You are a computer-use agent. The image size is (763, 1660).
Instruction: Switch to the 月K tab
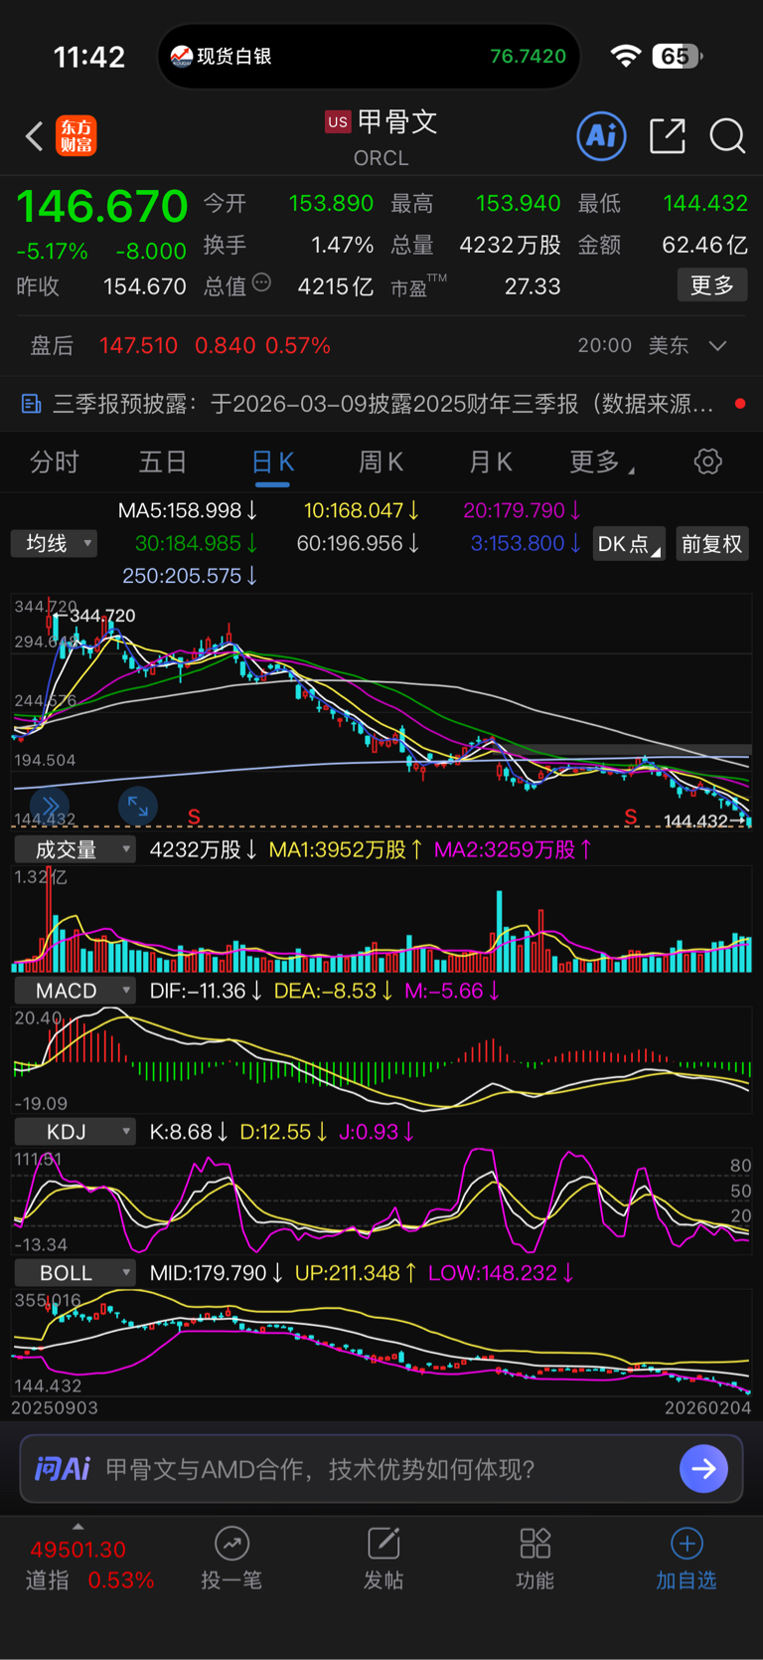tap(490, 461)
